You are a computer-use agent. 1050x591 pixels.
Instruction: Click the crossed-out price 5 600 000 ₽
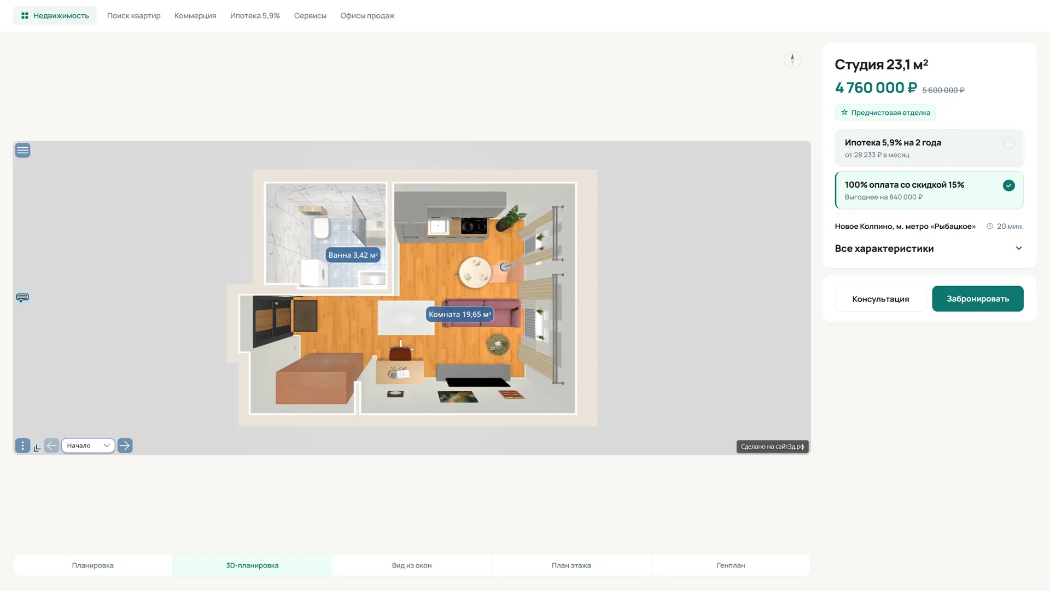click(x=943, y=90)
